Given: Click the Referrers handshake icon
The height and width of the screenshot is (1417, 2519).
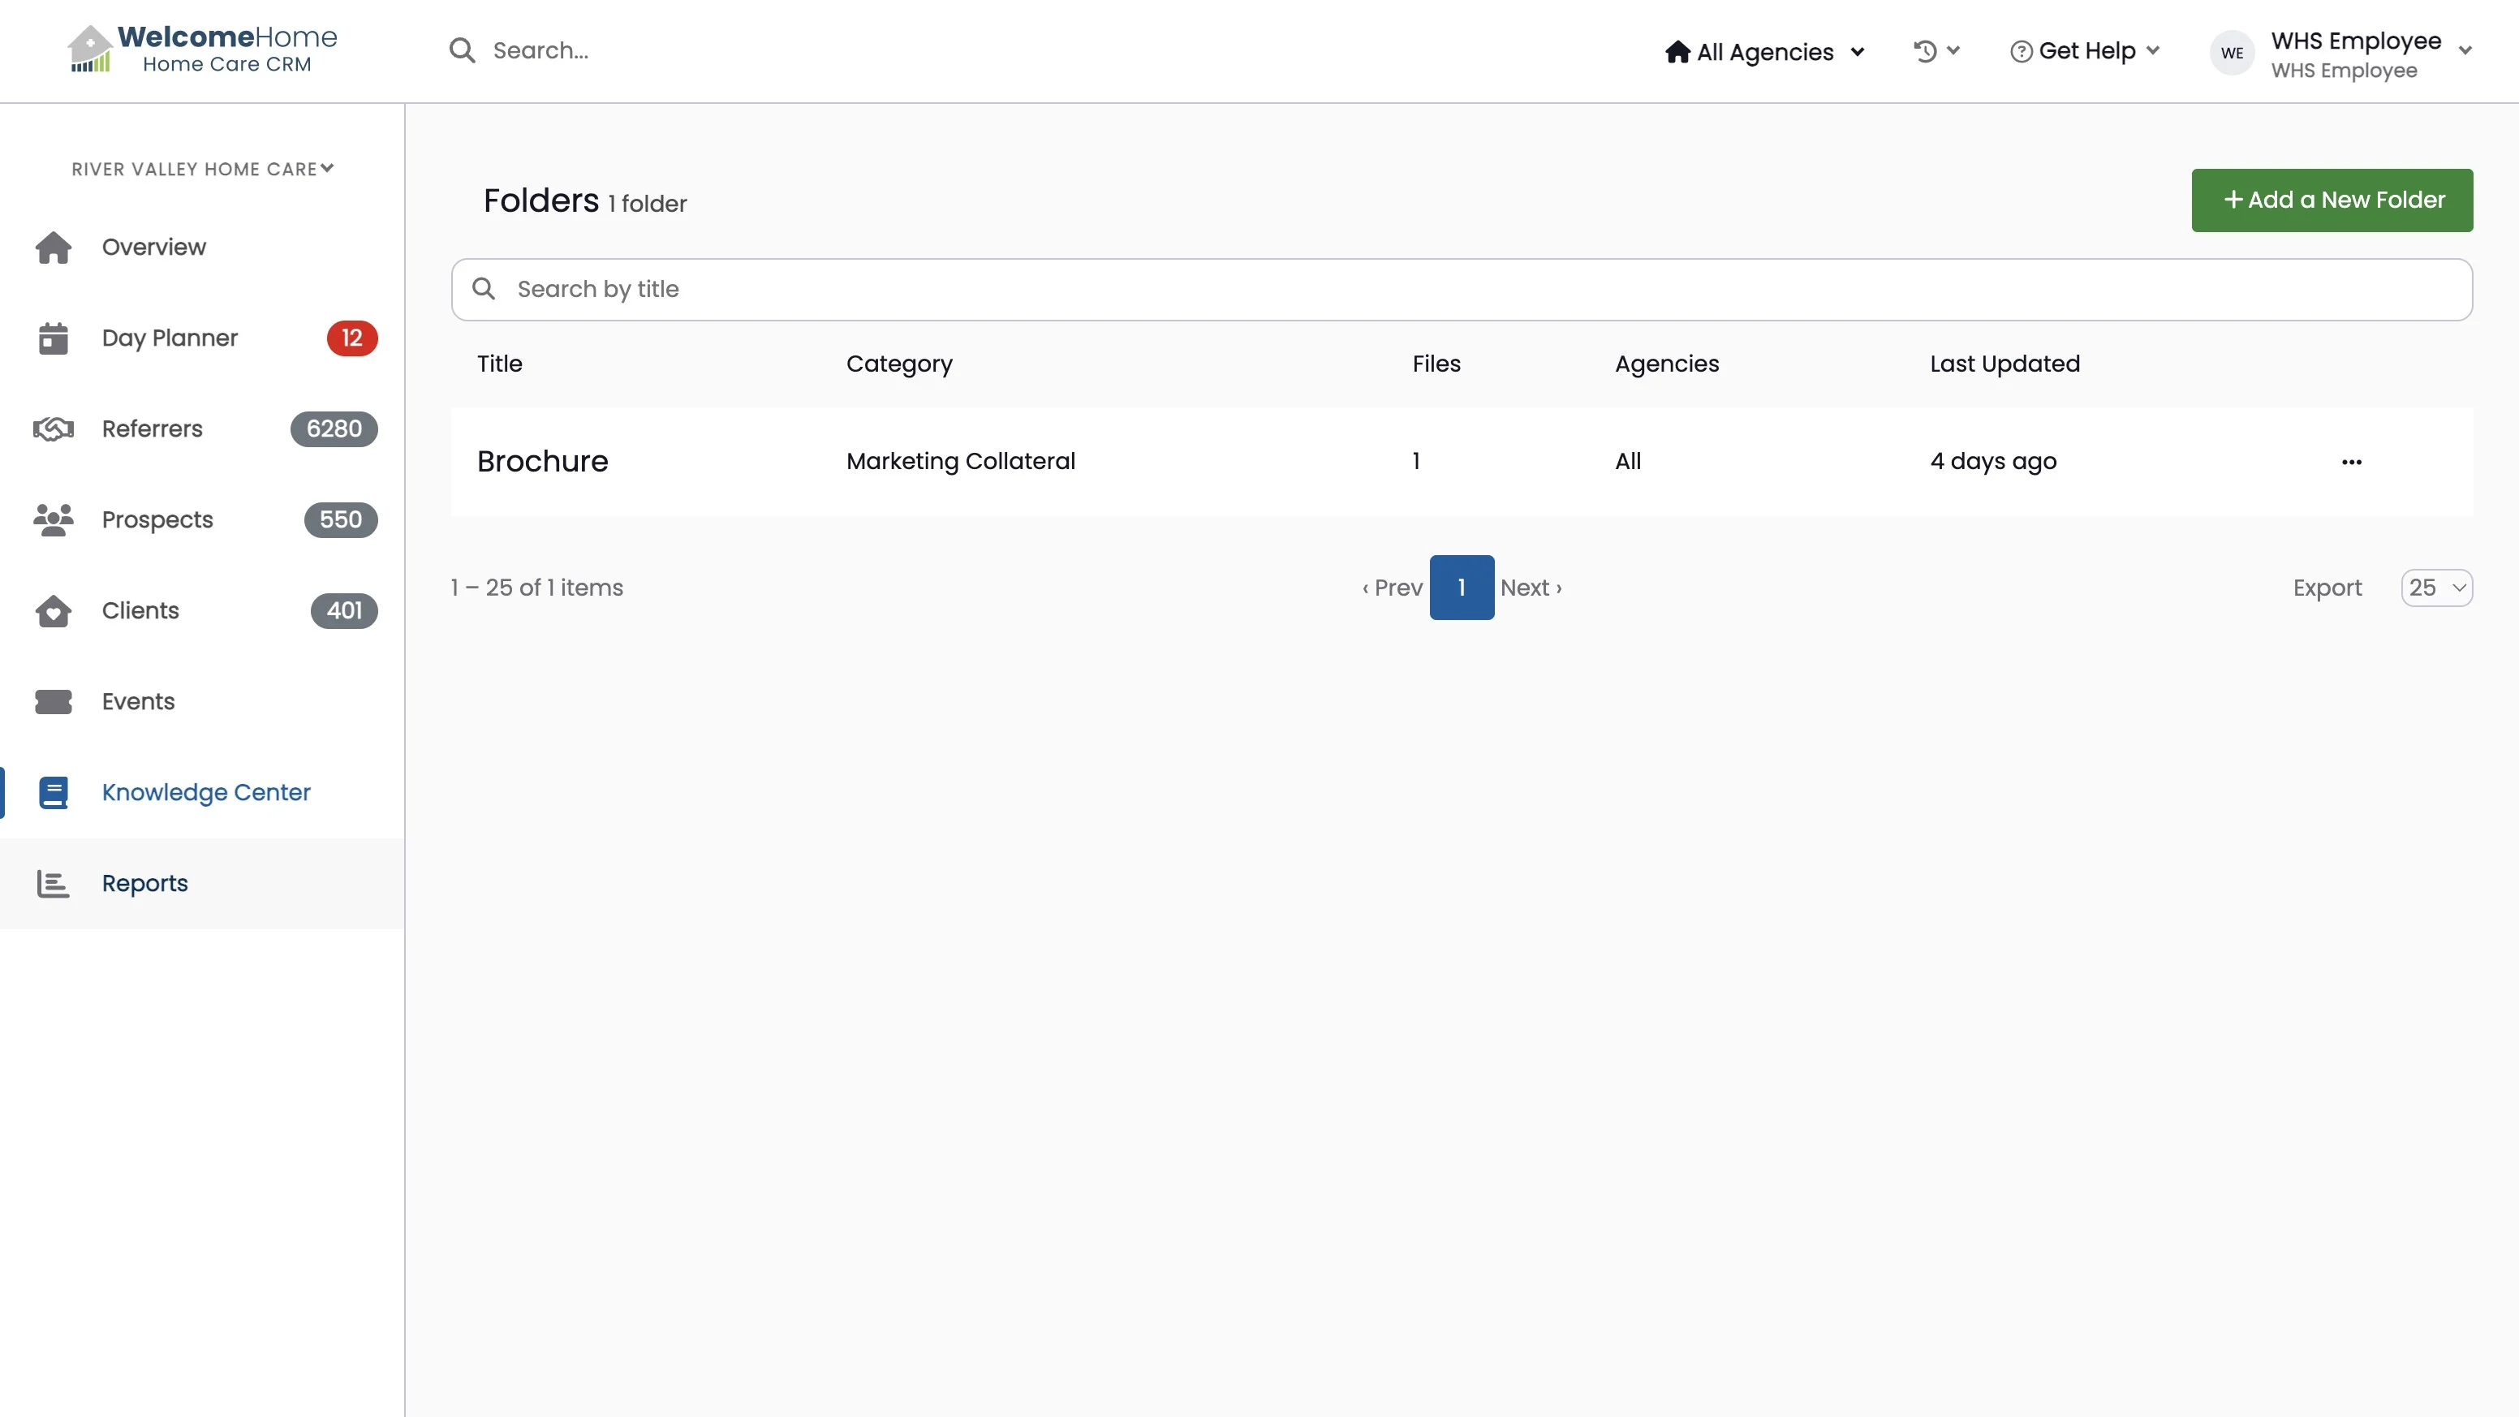Looking at the screenshot, I should (54, 429).
